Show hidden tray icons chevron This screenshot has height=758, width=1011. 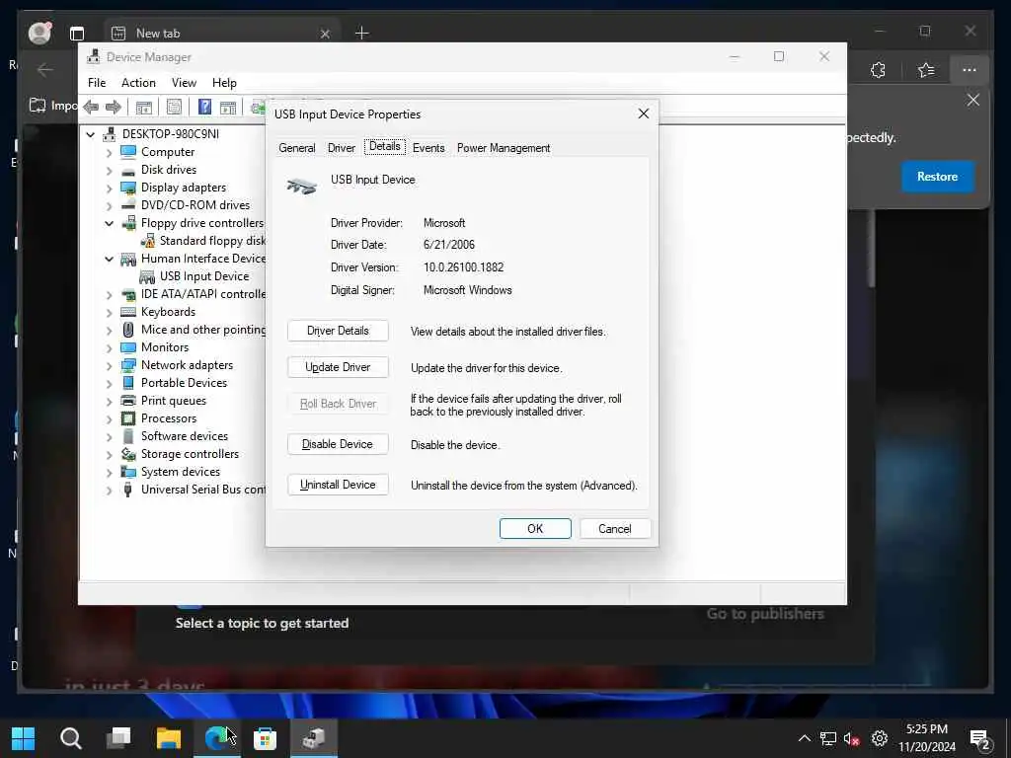(804, 738)
